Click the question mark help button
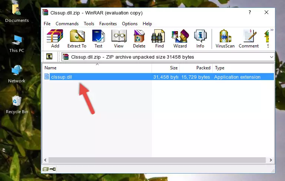Image resolution: width=285 pixels, height=181 pixels. click(x=250, y=12)
